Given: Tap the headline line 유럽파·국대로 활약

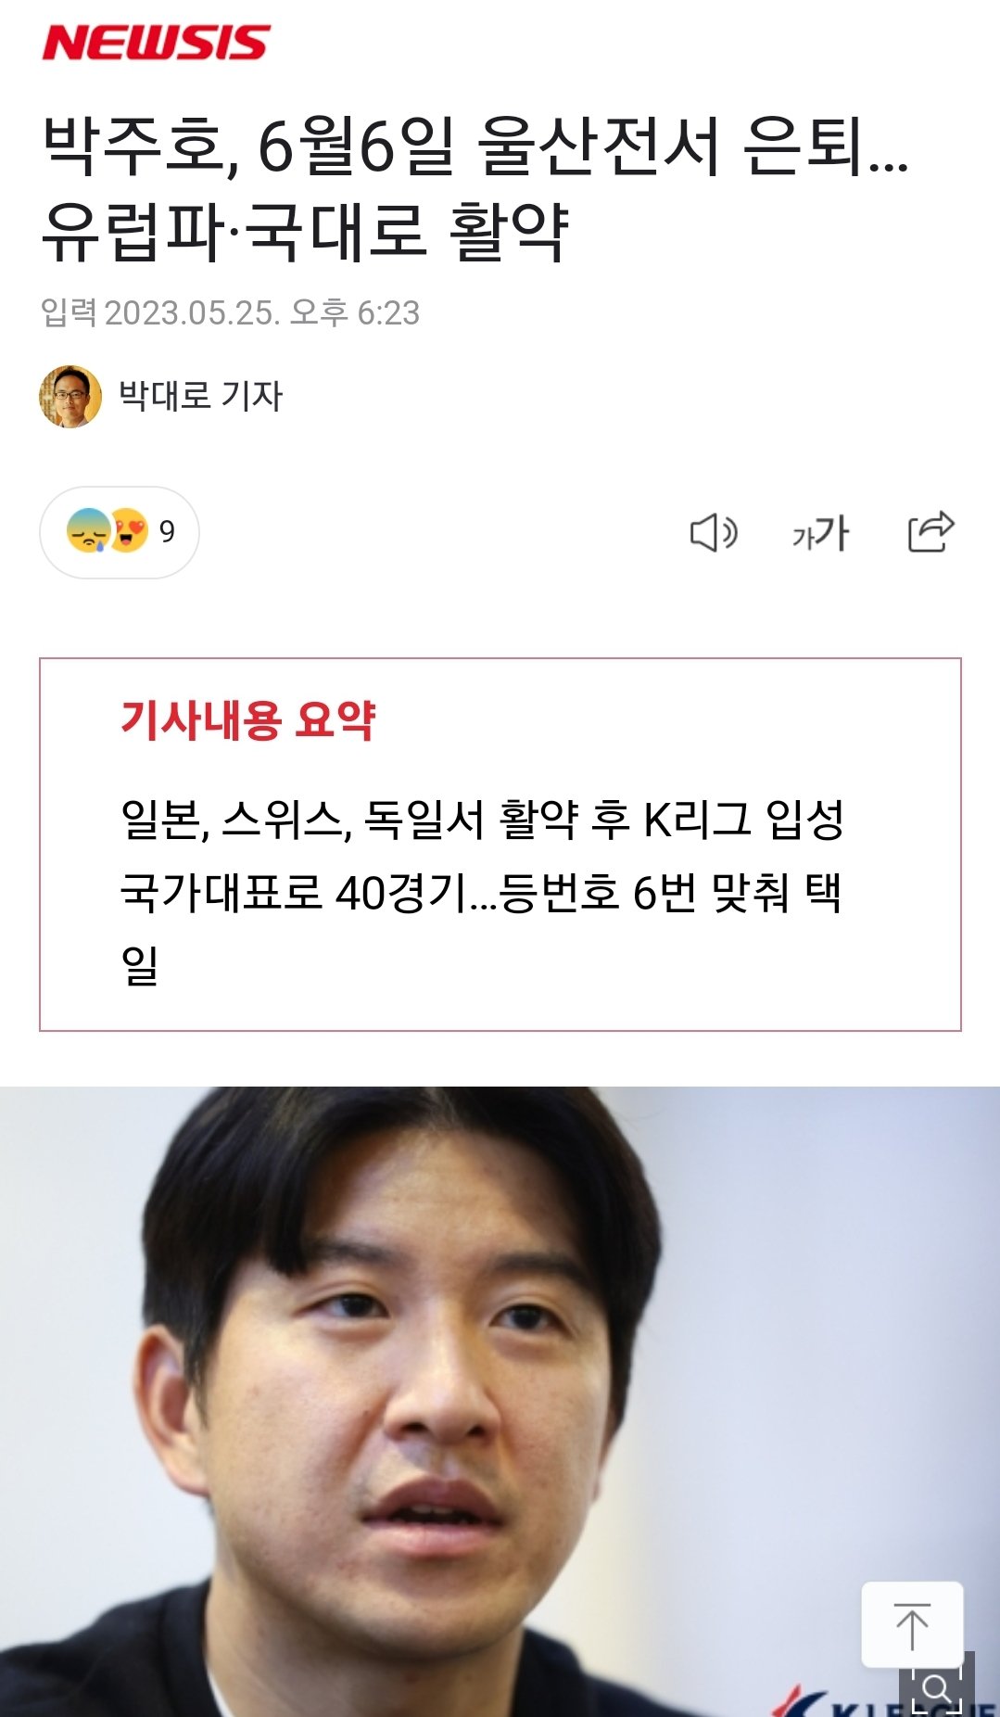Looking at the screenshot, I should tap(306, 231).
